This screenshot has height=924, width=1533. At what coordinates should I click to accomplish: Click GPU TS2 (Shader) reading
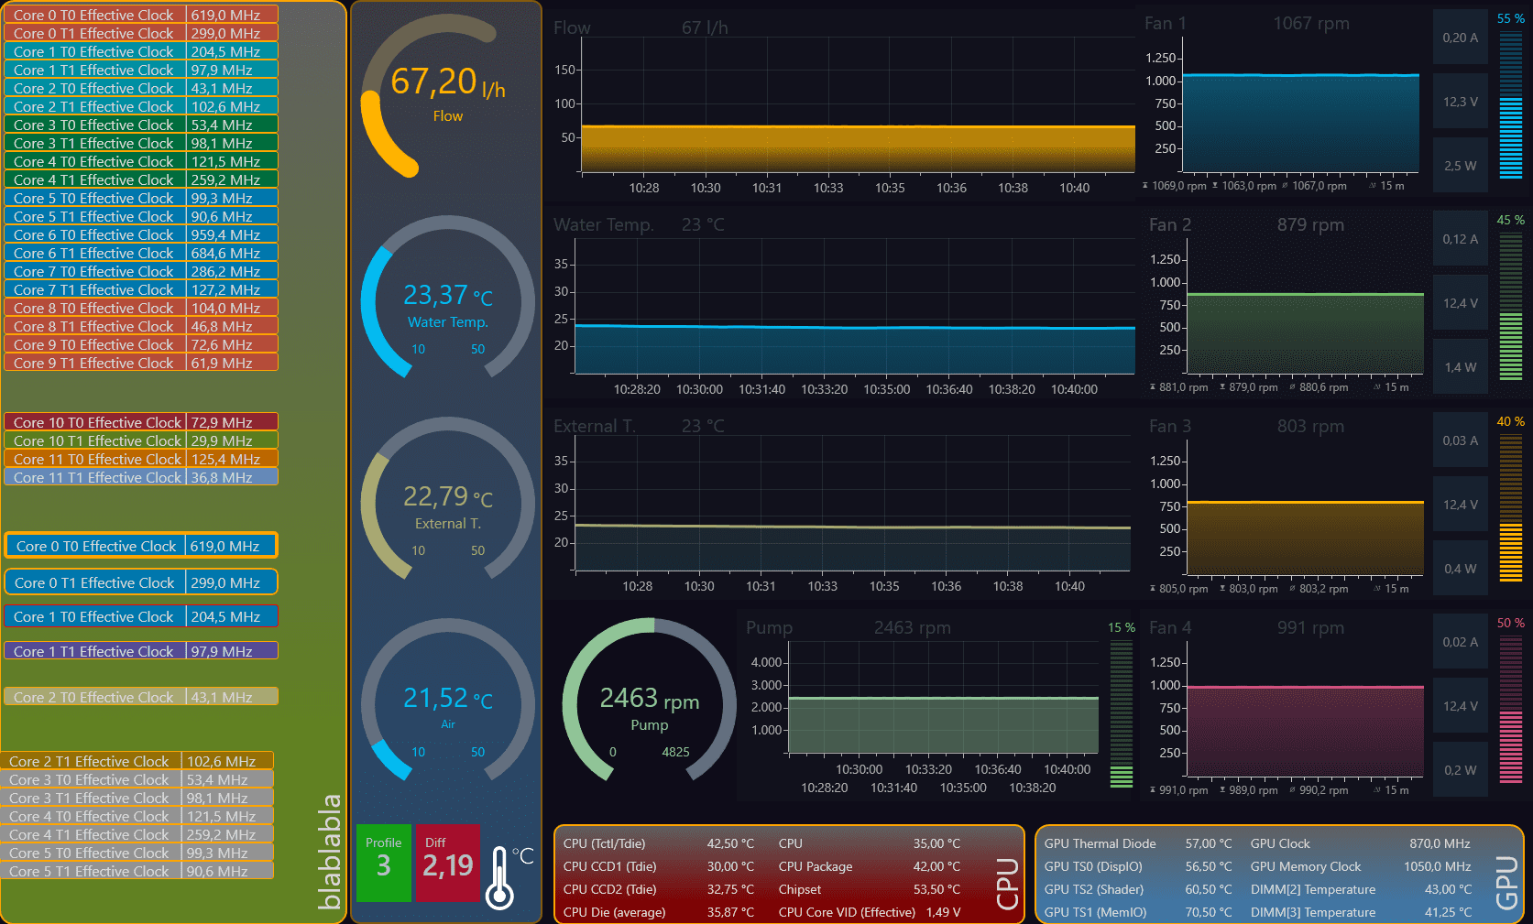click(x=1138, y=889)
